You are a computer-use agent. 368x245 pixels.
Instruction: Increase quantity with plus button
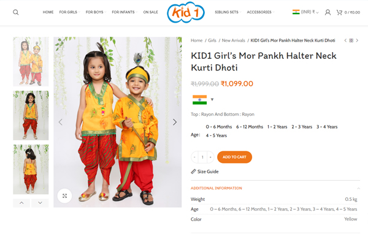(210, 157)
